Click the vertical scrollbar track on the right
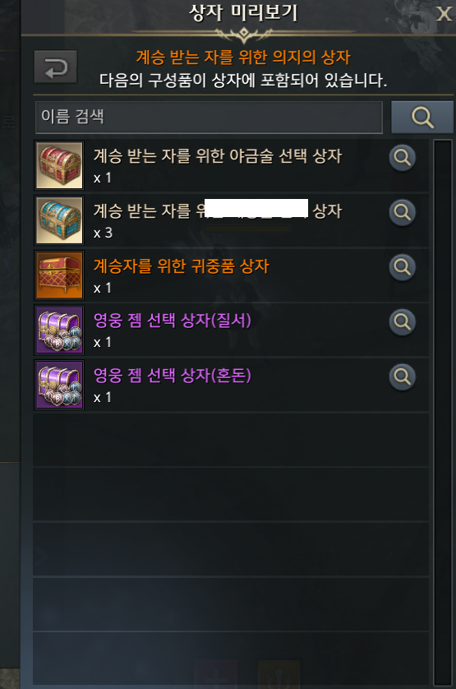Image resolution: width=456 pixels, height=689 pixels. [x=442, y=413]
